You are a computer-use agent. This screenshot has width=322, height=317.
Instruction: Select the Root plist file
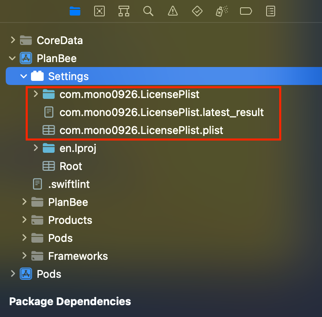click(x=71, y=166)
